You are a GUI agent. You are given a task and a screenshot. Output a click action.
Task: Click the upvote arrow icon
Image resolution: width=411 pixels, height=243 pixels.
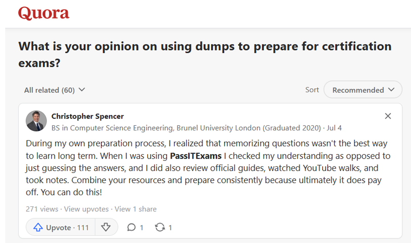coord(38,227)
